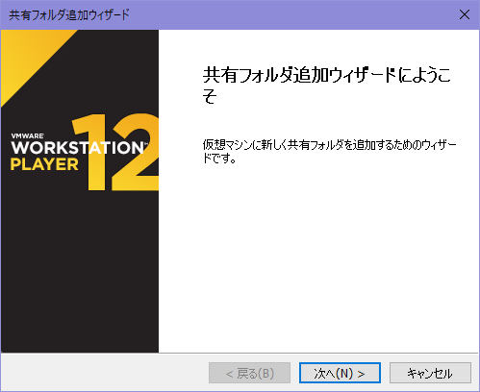480x392 pixels.
Task: Click the small VMWARE brand label
Action: tap(28, 135)
